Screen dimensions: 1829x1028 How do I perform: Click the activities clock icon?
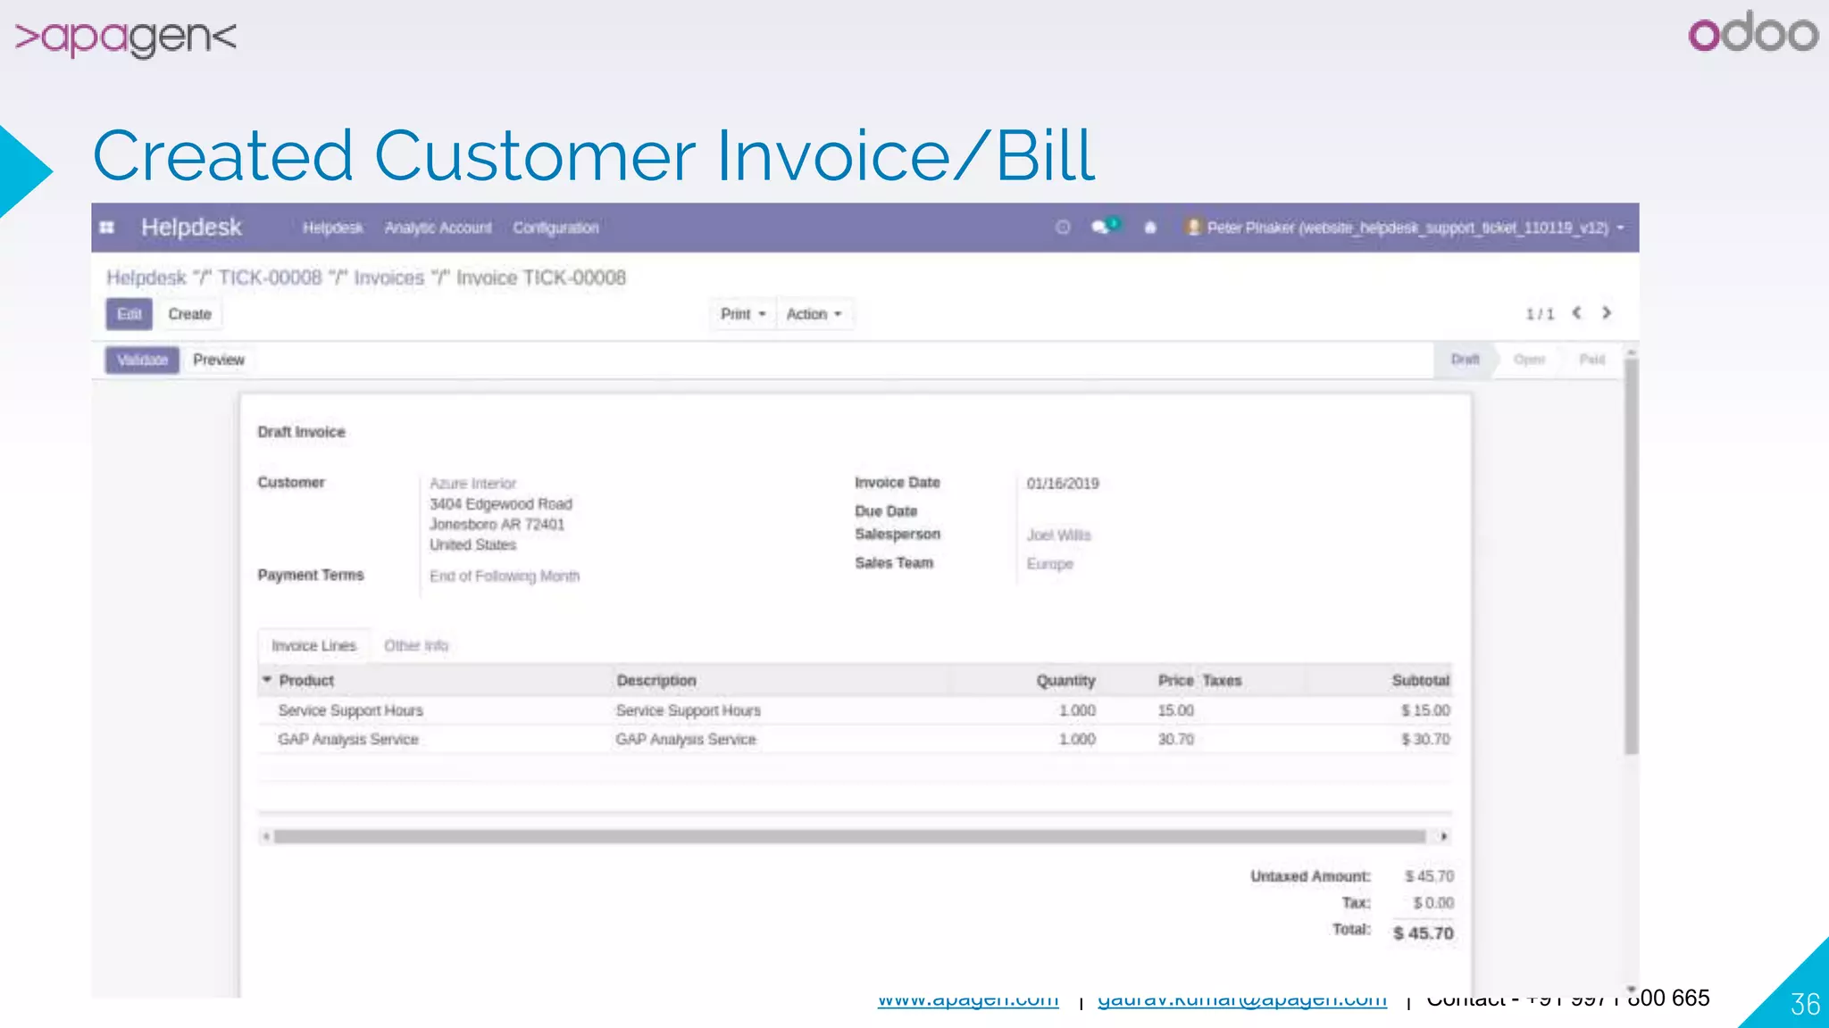pyautogui.click(x=1063, y=228)
